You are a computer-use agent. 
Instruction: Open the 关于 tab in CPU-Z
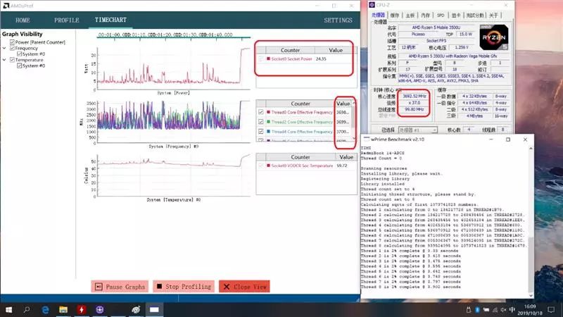494,15
